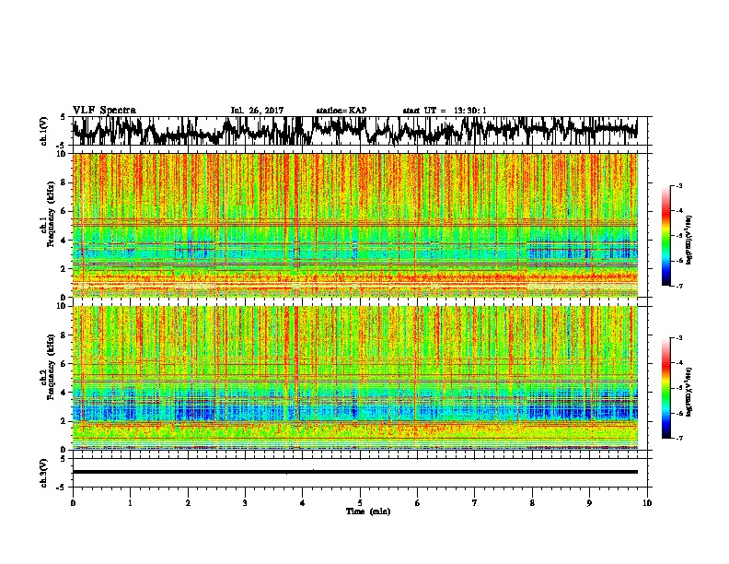Click the ch.1 spectrogram color scale bar
729x564 pixels.
point(665,236)
